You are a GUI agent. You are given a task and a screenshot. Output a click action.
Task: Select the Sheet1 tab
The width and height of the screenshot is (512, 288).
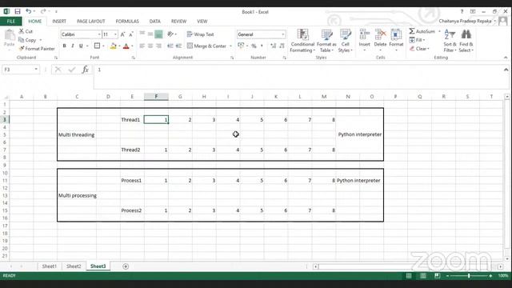tap(50, 266)
